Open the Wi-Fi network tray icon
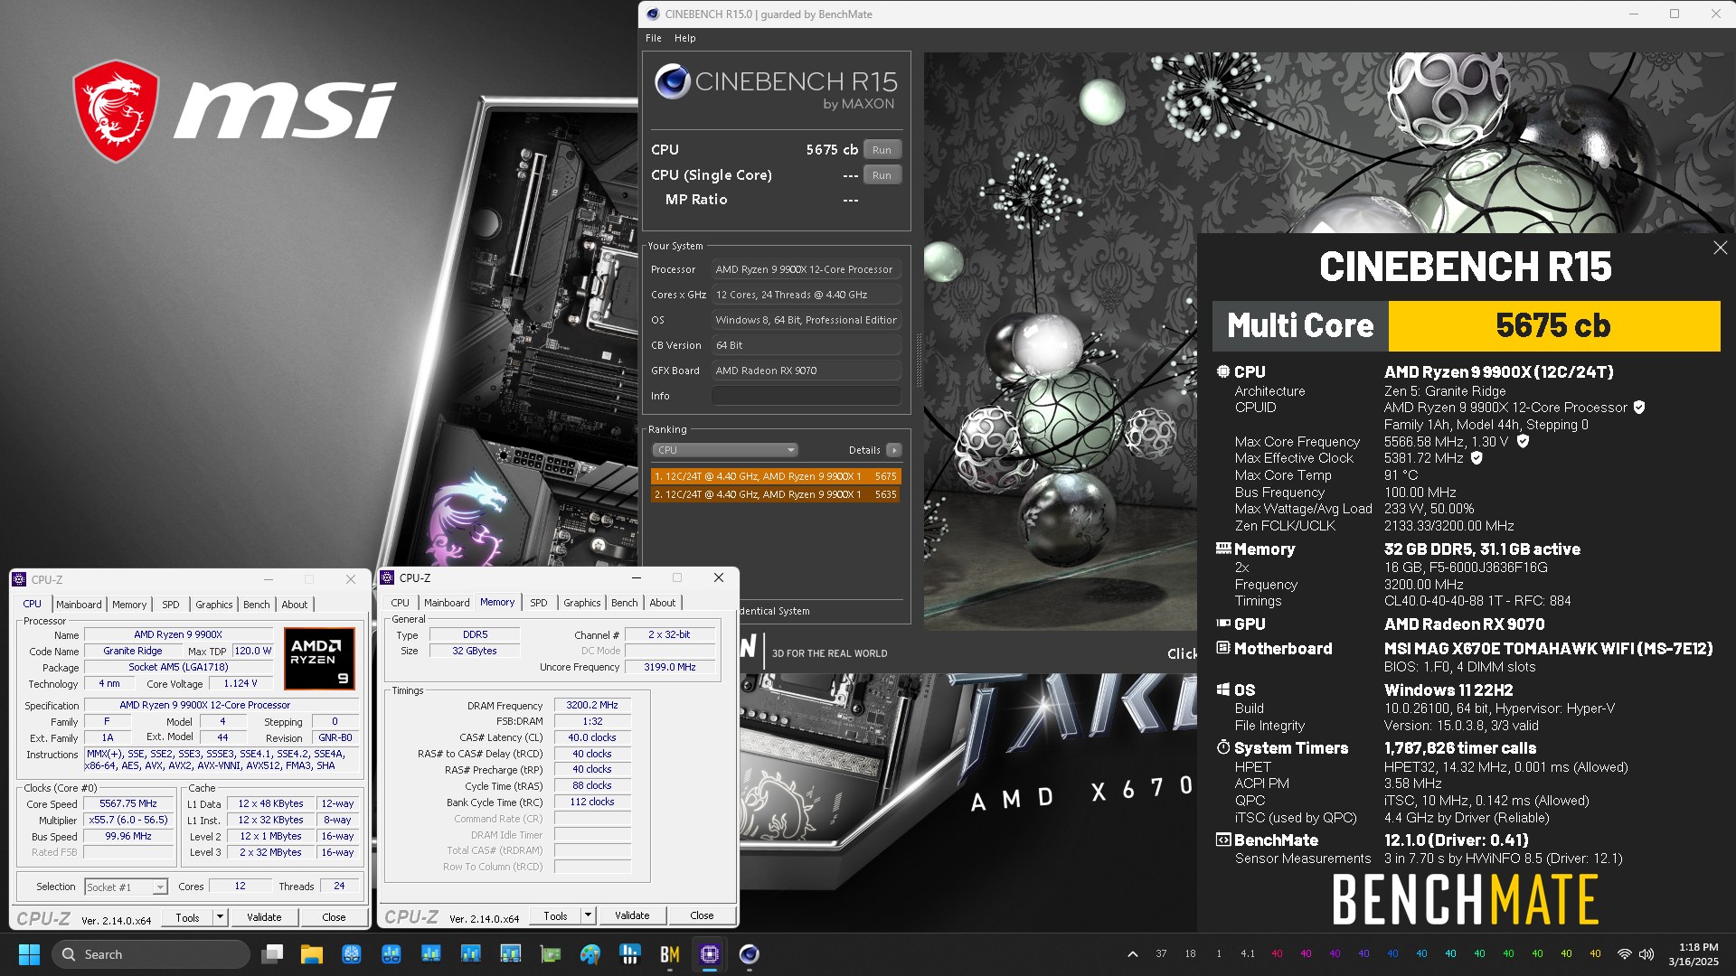1736x976 pixels. pos(1625,954)
